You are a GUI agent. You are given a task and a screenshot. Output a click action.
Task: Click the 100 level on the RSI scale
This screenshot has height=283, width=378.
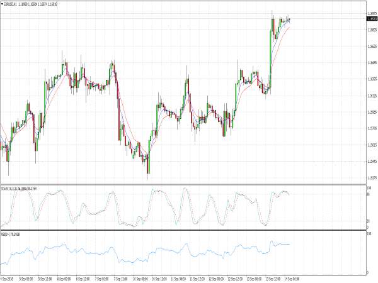pos(369,234)
